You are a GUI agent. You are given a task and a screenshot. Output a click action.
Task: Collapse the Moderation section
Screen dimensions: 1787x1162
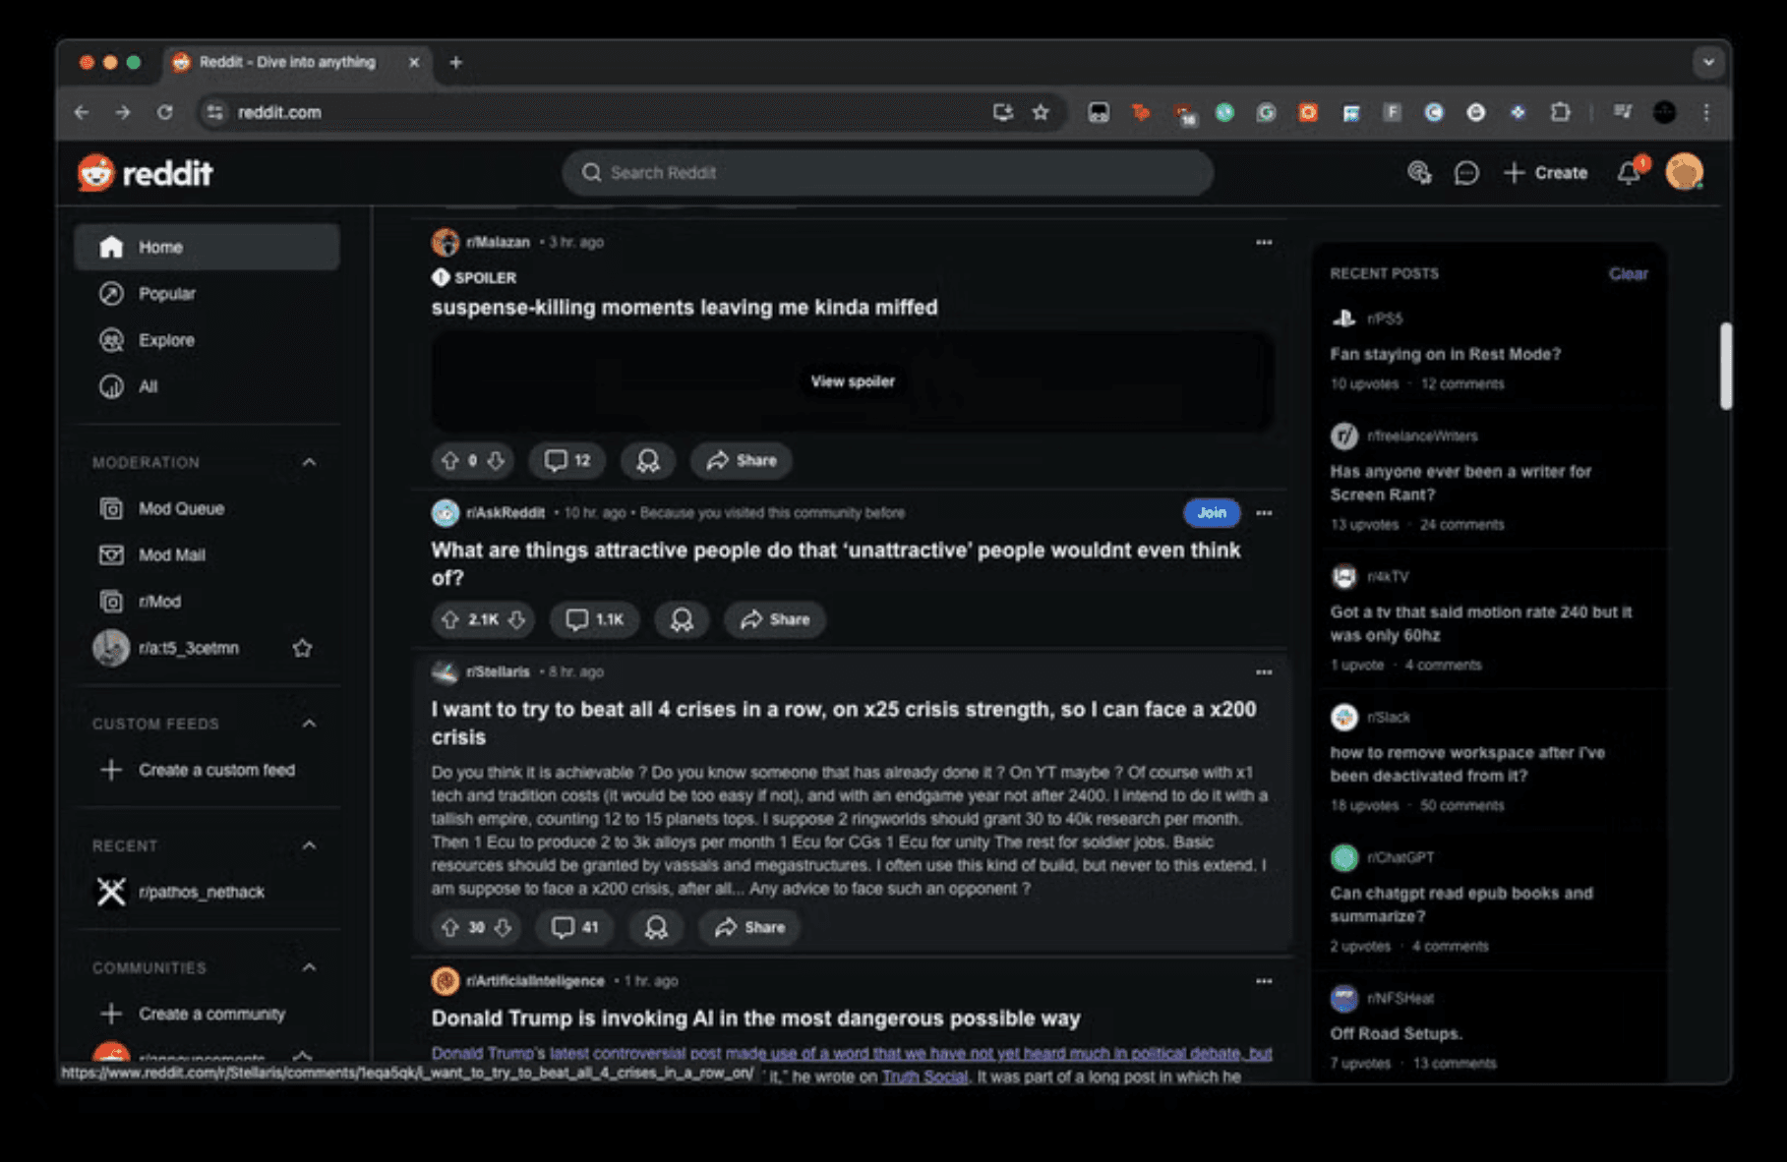[x=309, y=462]
